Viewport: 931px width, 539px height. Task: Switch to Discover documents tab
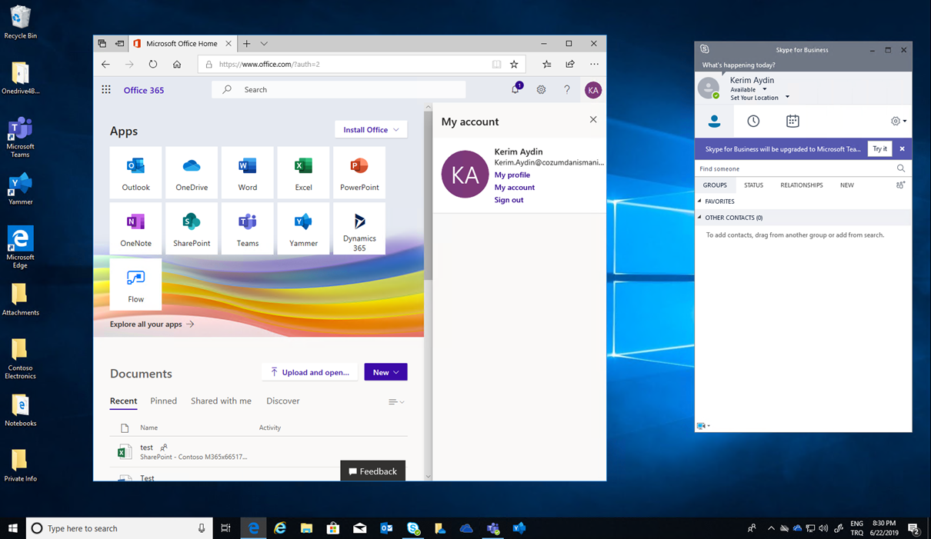[283, 401]
